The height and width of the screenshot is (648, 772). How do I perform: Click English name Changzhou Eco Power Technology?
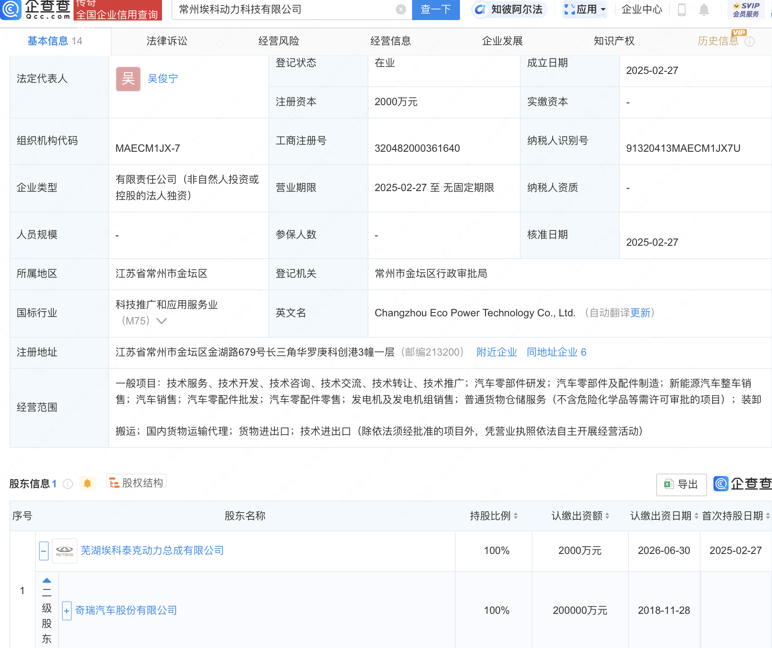475,313
